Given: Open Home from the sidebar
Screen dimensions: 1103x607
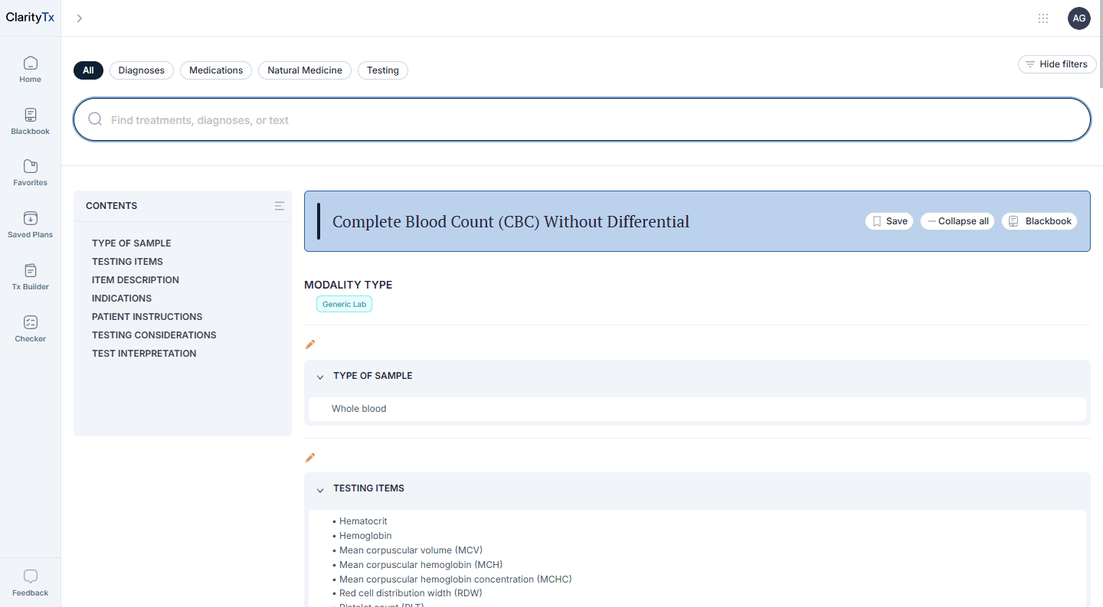Looking at the screenshot, I should pyautogui.click(x=30, y=69).
